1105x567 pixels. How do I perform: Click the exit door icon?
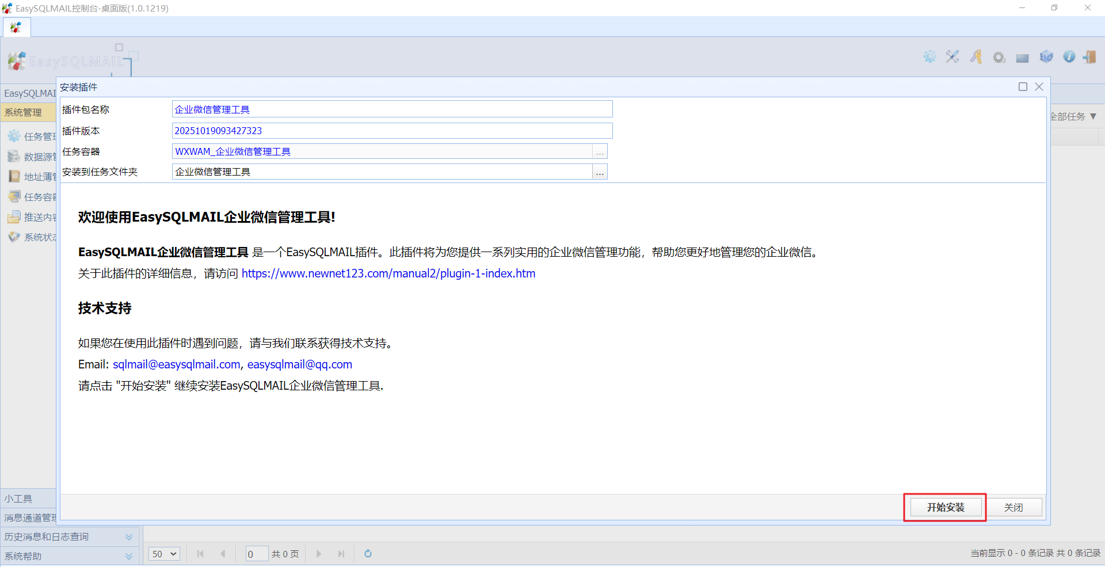(x=1089, y=57)
